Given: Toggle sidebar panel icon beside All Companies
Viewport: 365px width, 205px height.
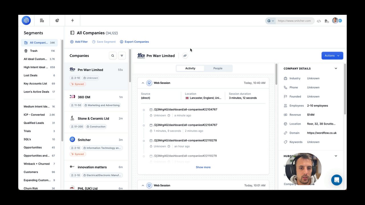Looking at the screenshot, I should click(72, 33).
